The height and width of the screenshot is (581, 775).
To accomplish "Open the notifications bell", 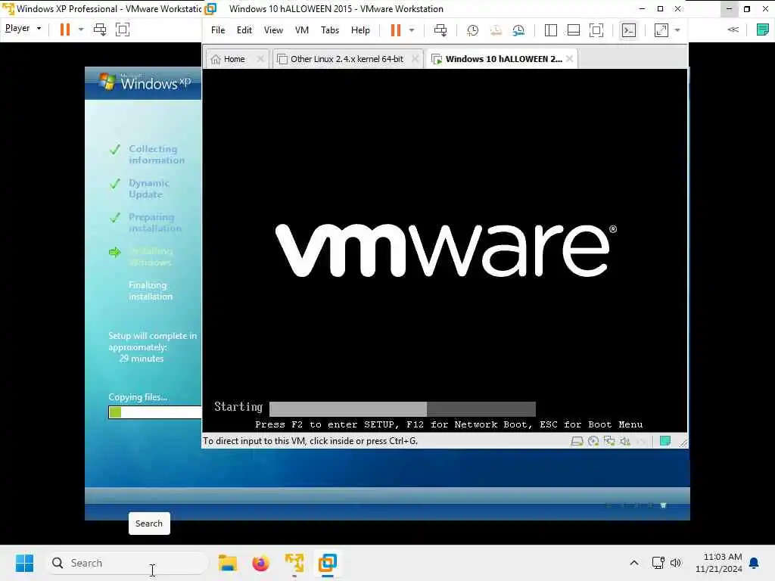I will point(754,563).
